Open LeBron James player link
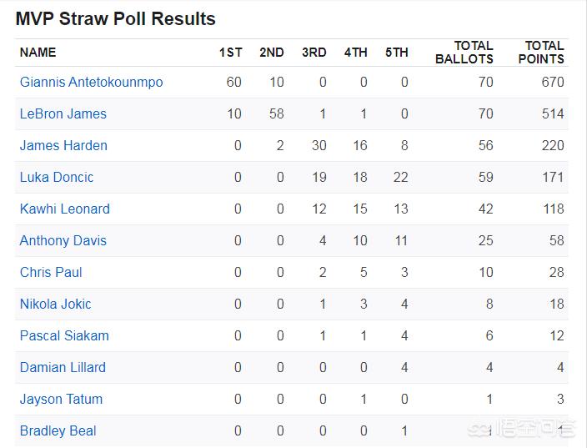The height and width of the screenshot is (448, 587). click(x=63, y=113)
